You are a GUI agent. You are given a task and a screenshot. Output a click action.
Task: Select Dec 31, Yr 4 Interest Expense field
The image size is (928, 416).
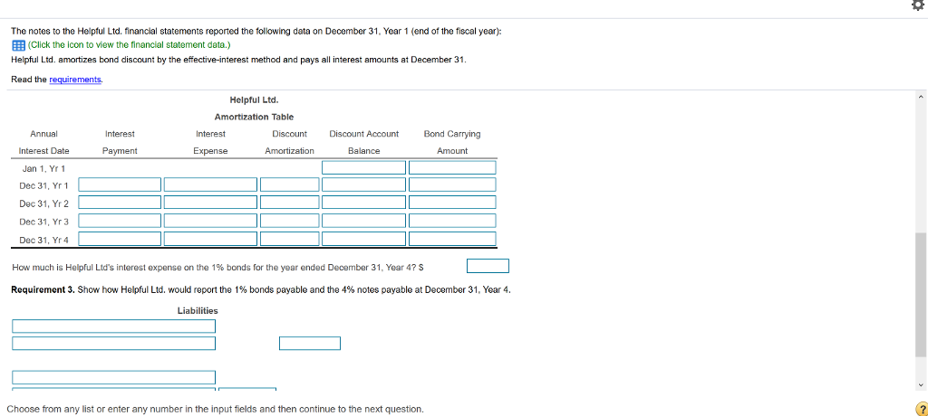[210, 239]
